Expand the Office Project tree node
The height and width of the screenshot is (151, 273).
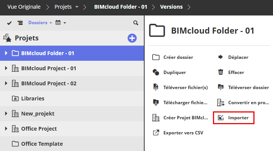pos(6,129)
